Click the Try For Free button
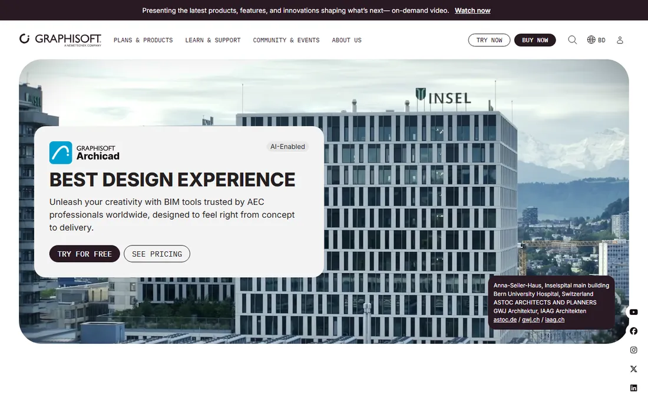648x405 pixels. click(85, 254)
